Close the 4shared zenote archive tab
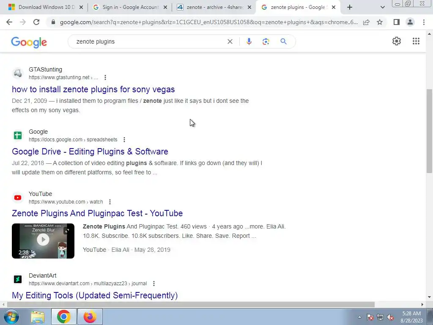 pyautogui.click(x=249, y=7)
